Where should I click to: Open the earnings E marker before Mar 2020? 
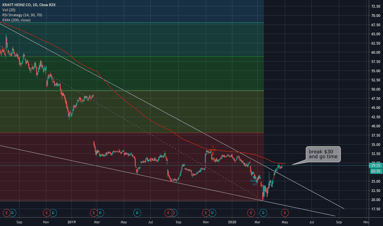point(251,213)
